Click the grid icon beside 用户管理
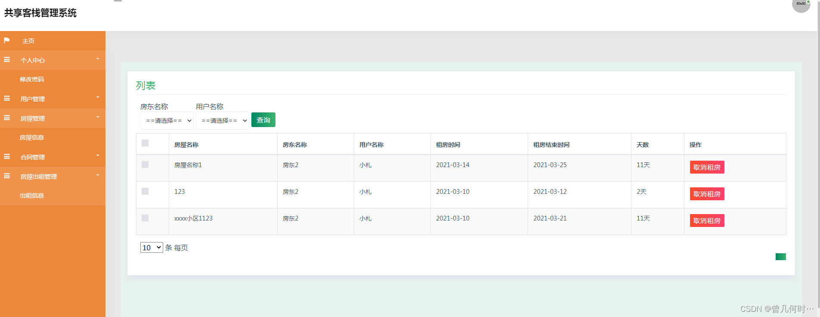 point(7,99)
